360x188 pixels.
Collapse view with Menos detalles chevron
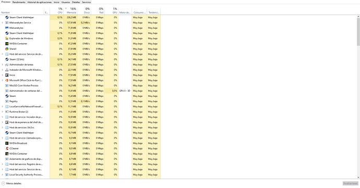(x=3, y=183)
